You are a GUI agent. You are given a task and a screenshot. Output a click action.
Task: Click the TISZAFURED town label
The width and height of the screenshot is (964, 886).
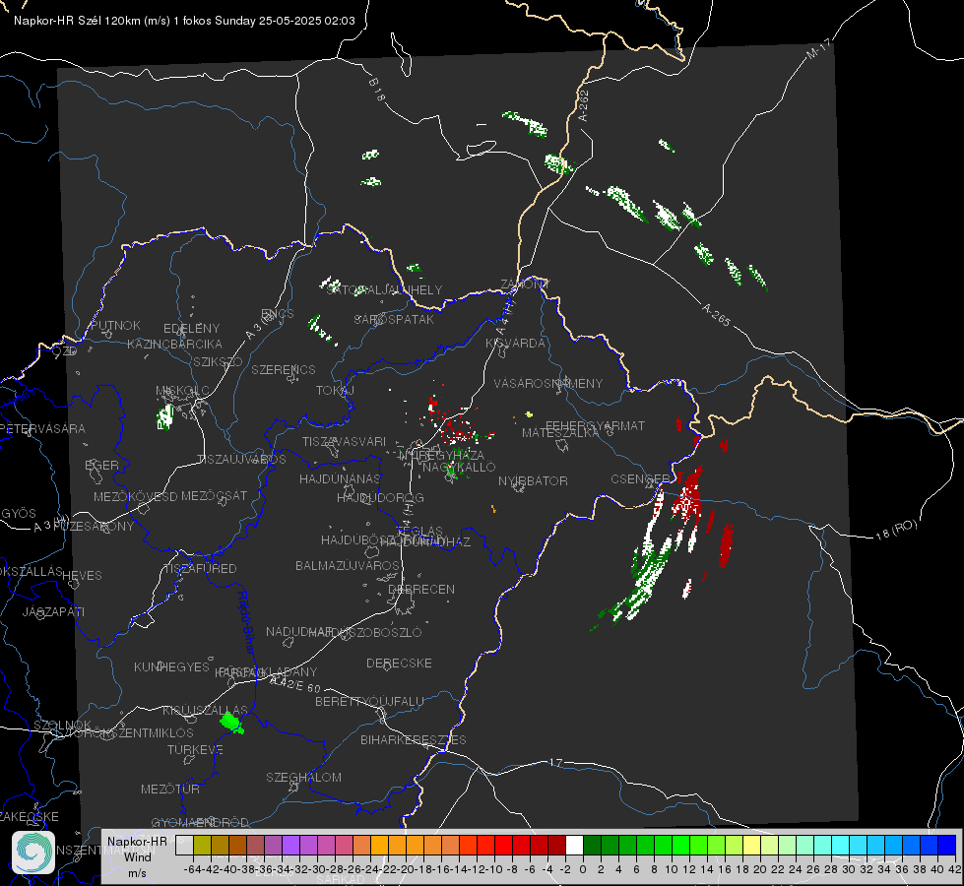(x=200, y=569)
